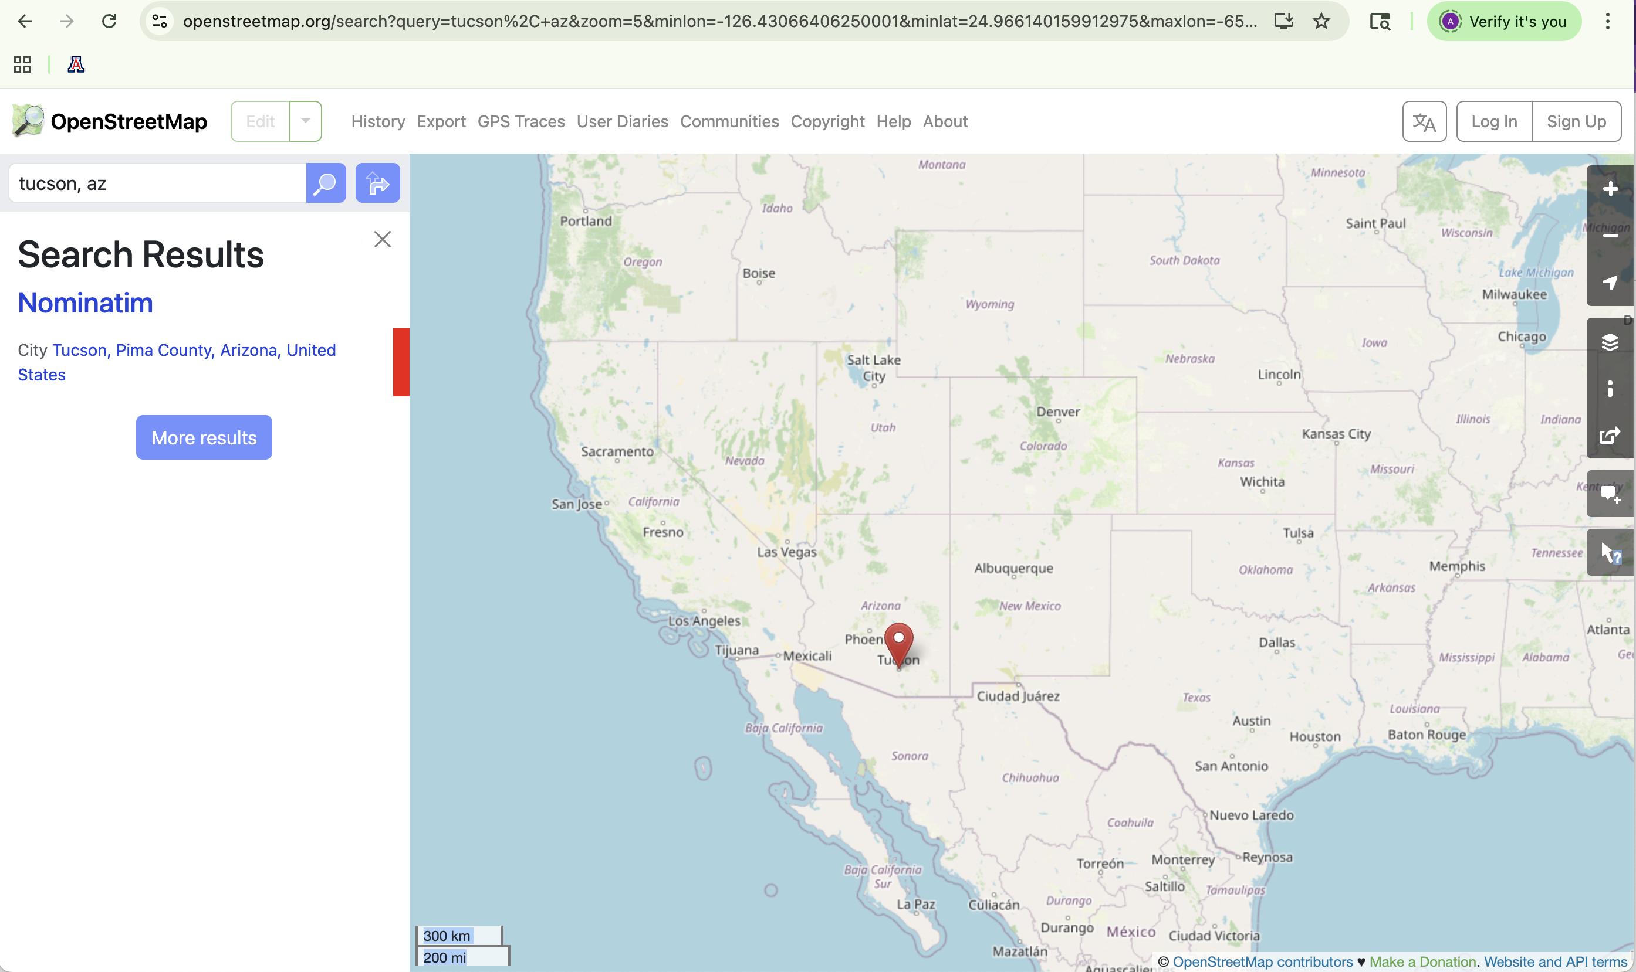Click the red Tucson map marker
1636x972 pixels.
(x=898, y=643)
